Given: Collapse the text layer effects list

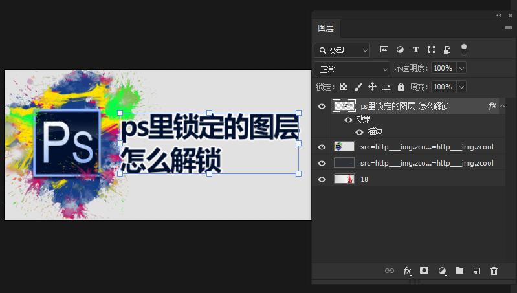Looking at the screenshot, I should tap(502, 106).
